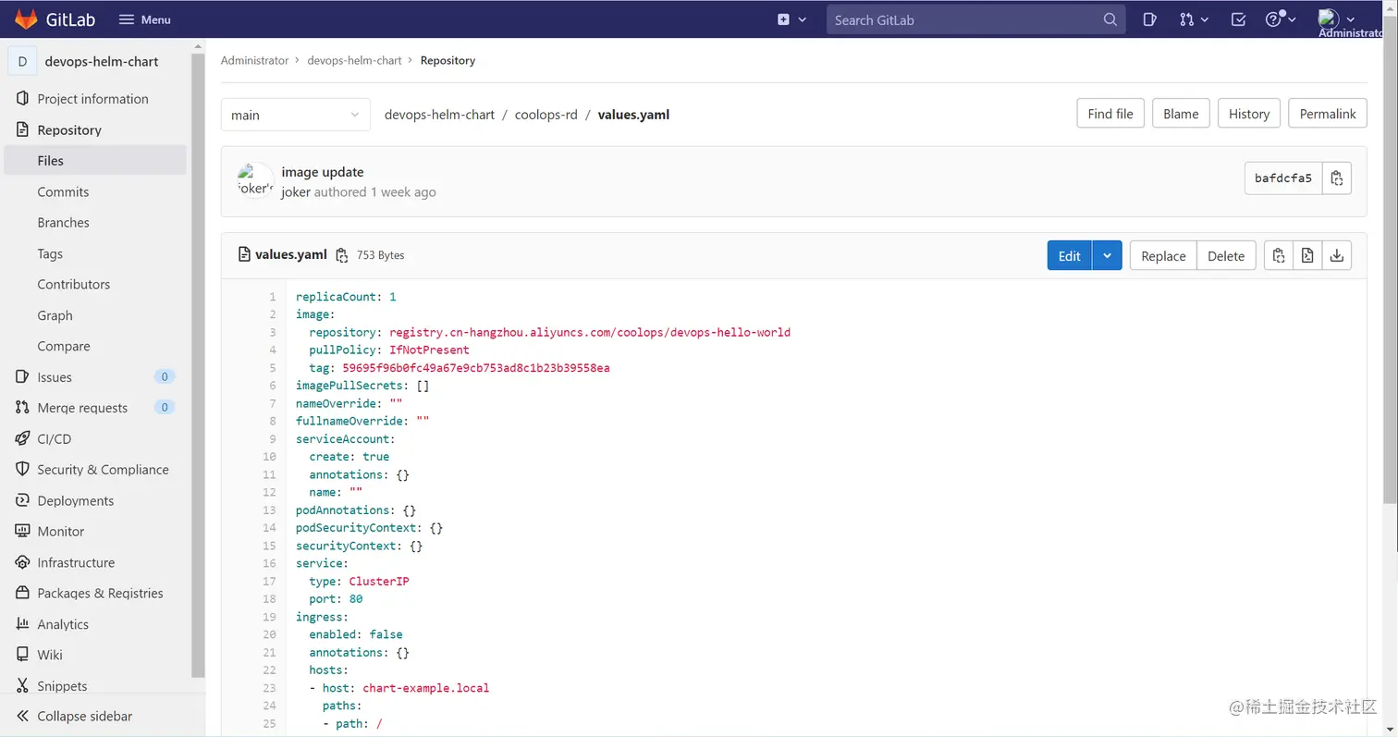The width and height of the screenshot is (1398, 737).
Task: Open raw file view icon
Action: pos(1307,256)
